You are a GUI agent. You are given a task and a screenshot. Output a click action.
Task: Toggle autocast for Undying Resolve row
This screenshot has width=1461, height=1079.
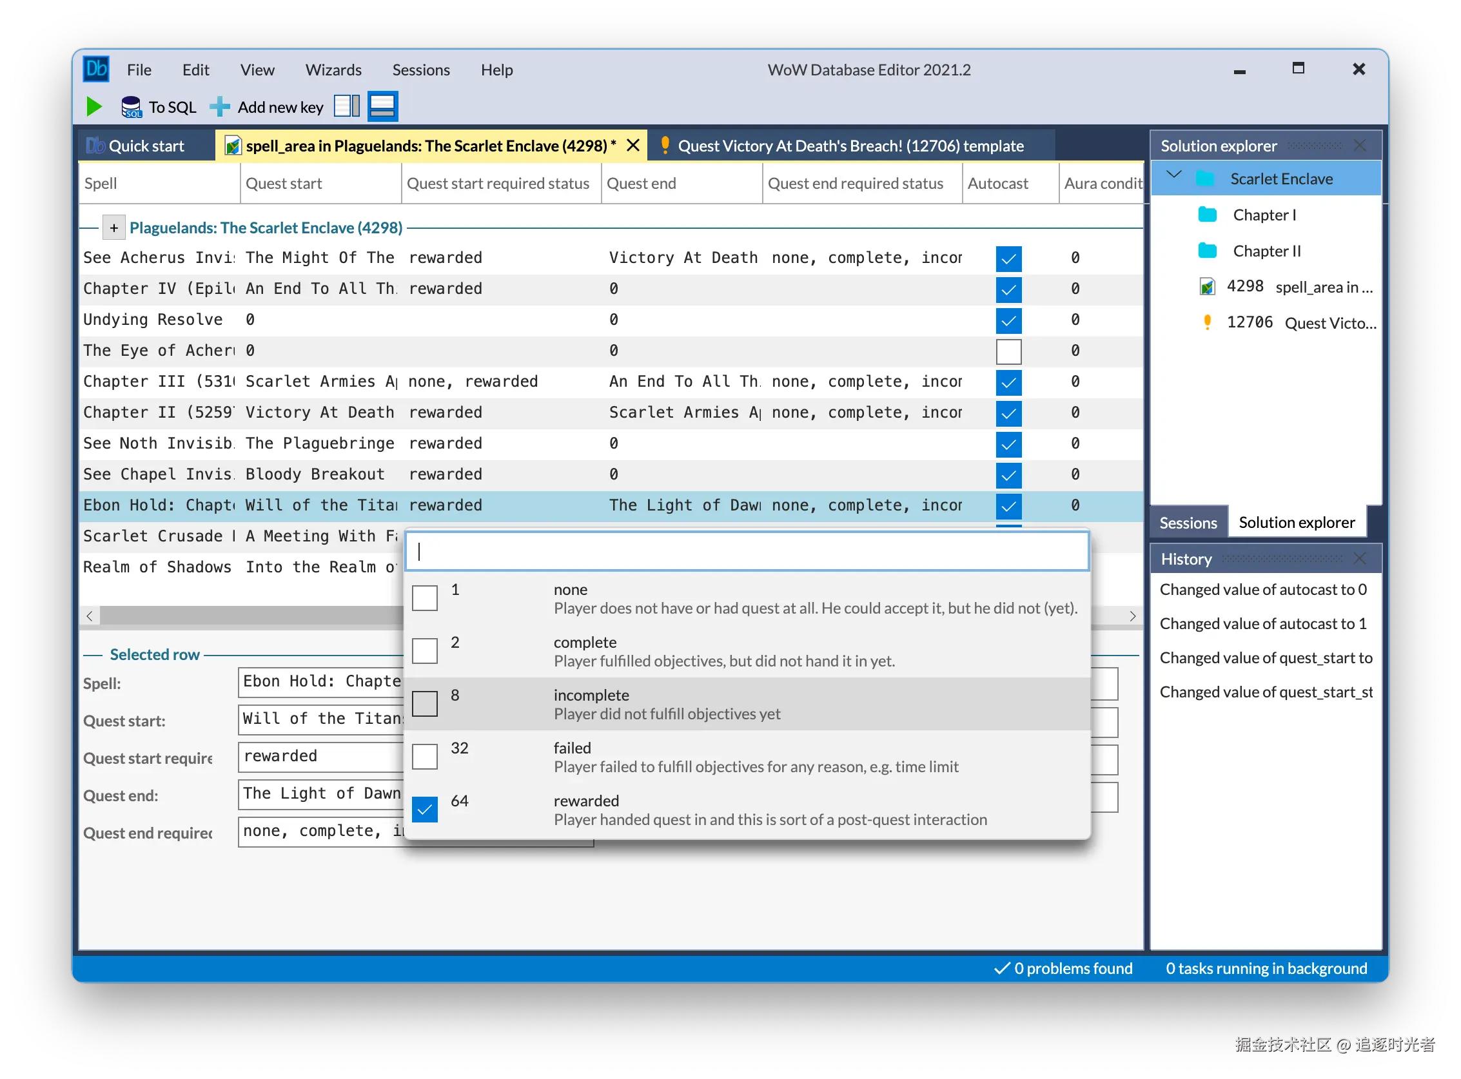tap(1009, 320)
